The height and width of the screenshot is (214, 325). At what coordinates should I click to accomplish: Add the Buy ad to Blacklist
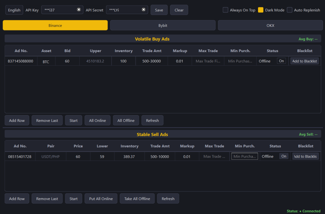[305, 61]
